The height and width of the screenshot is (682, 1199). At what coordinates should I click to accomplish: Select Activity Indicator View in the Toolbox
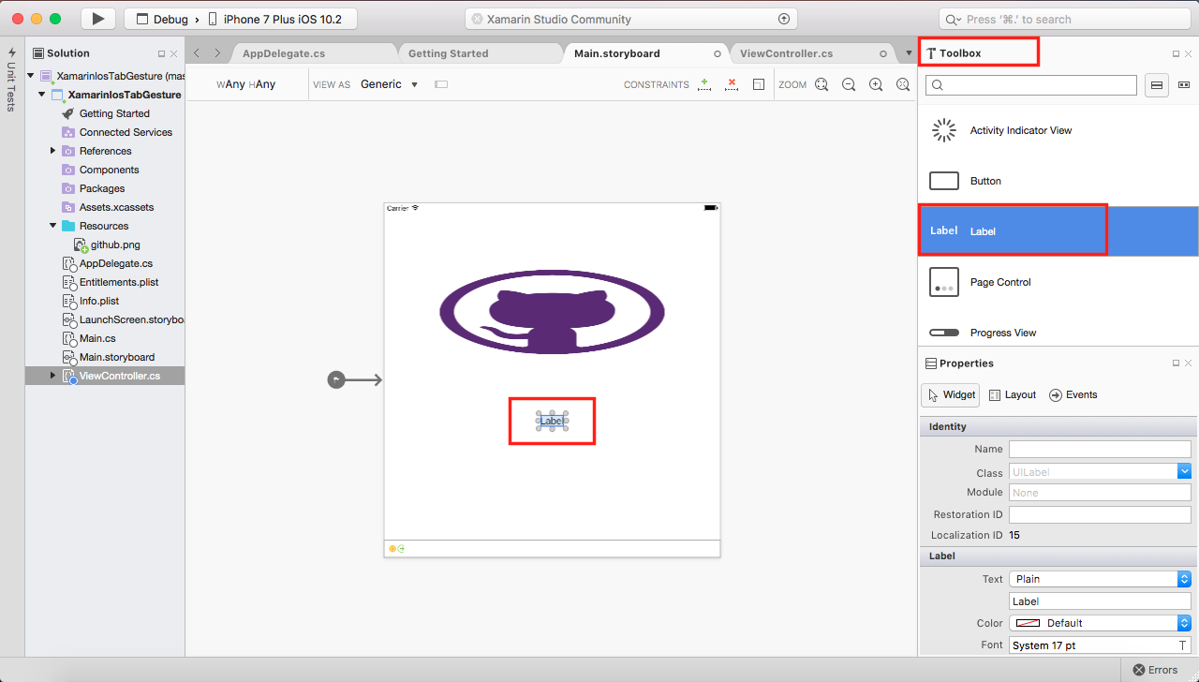click(1021, 130)
